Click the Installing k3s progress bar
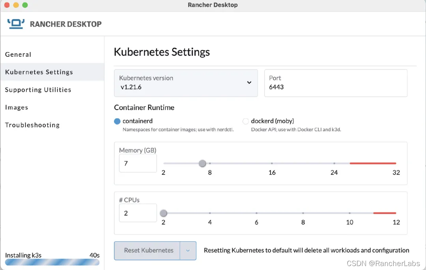Viewport: 426px width, 270px height. (x=52, y=262)
